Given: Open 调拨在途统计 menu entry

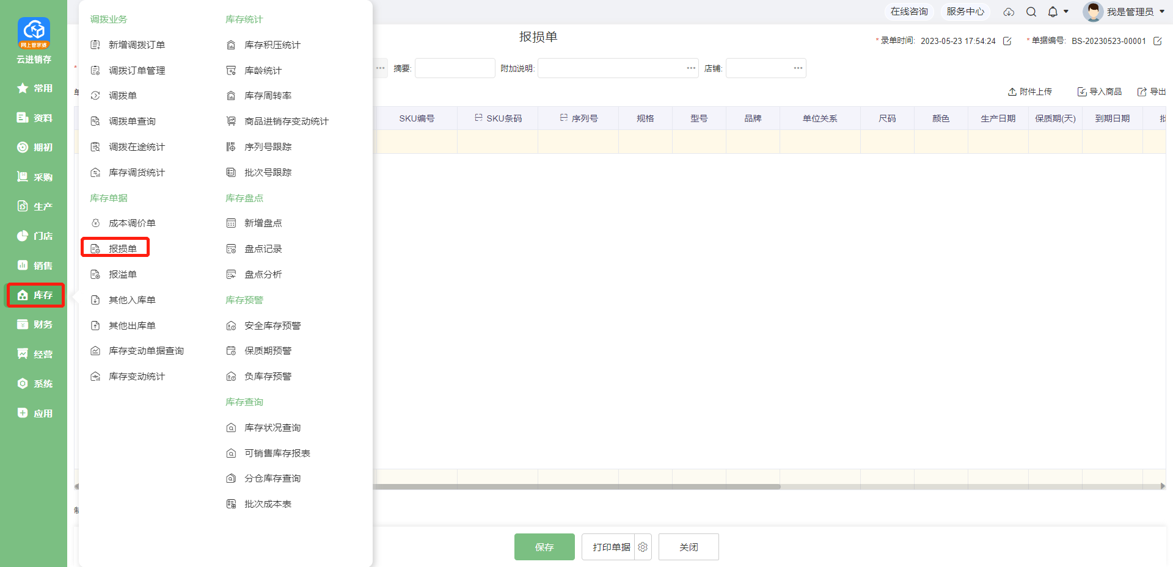Looking at the screenshot, I should [x=128, y=147].
